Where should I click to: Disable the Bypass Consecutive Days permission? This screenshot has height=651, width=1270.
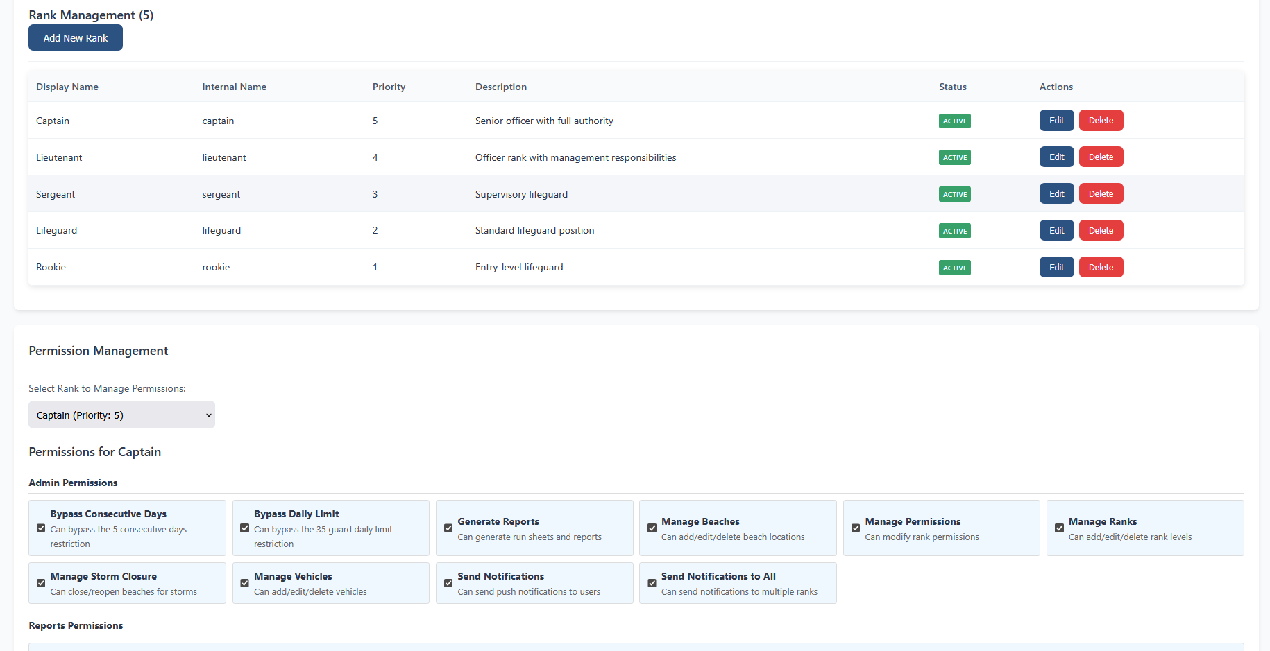pyautogui.click(x=40, y=528)
